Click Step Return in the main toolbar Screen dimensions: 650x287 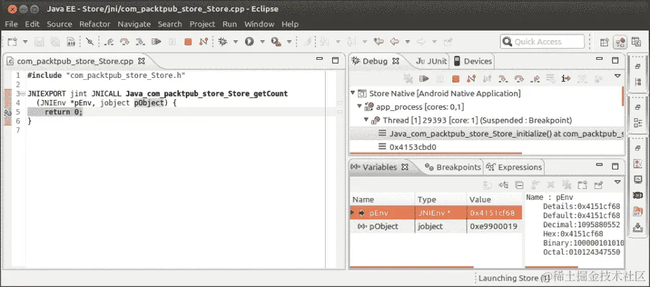click(109, 42)
